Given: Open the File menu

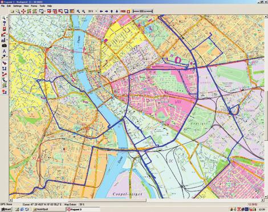Looking at the screenshot, I should pos(3,6).
